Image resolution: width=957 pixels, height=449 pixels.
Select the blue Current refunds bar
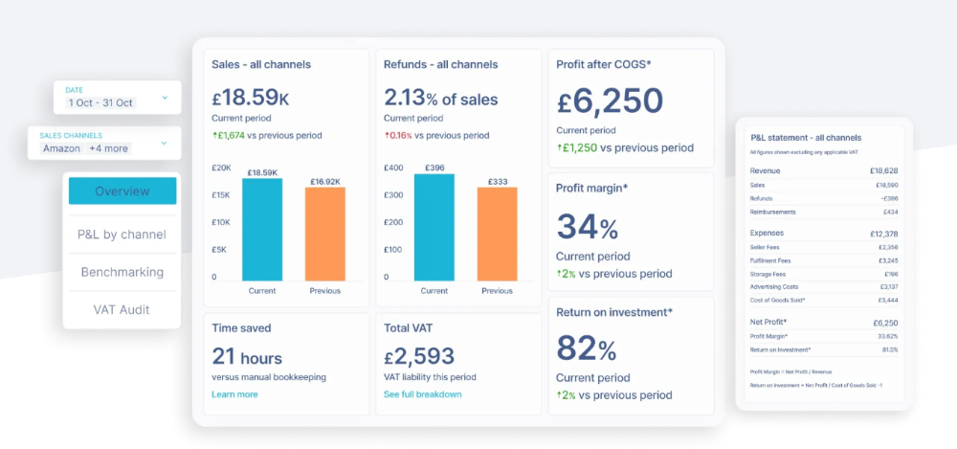click(434, 225)
